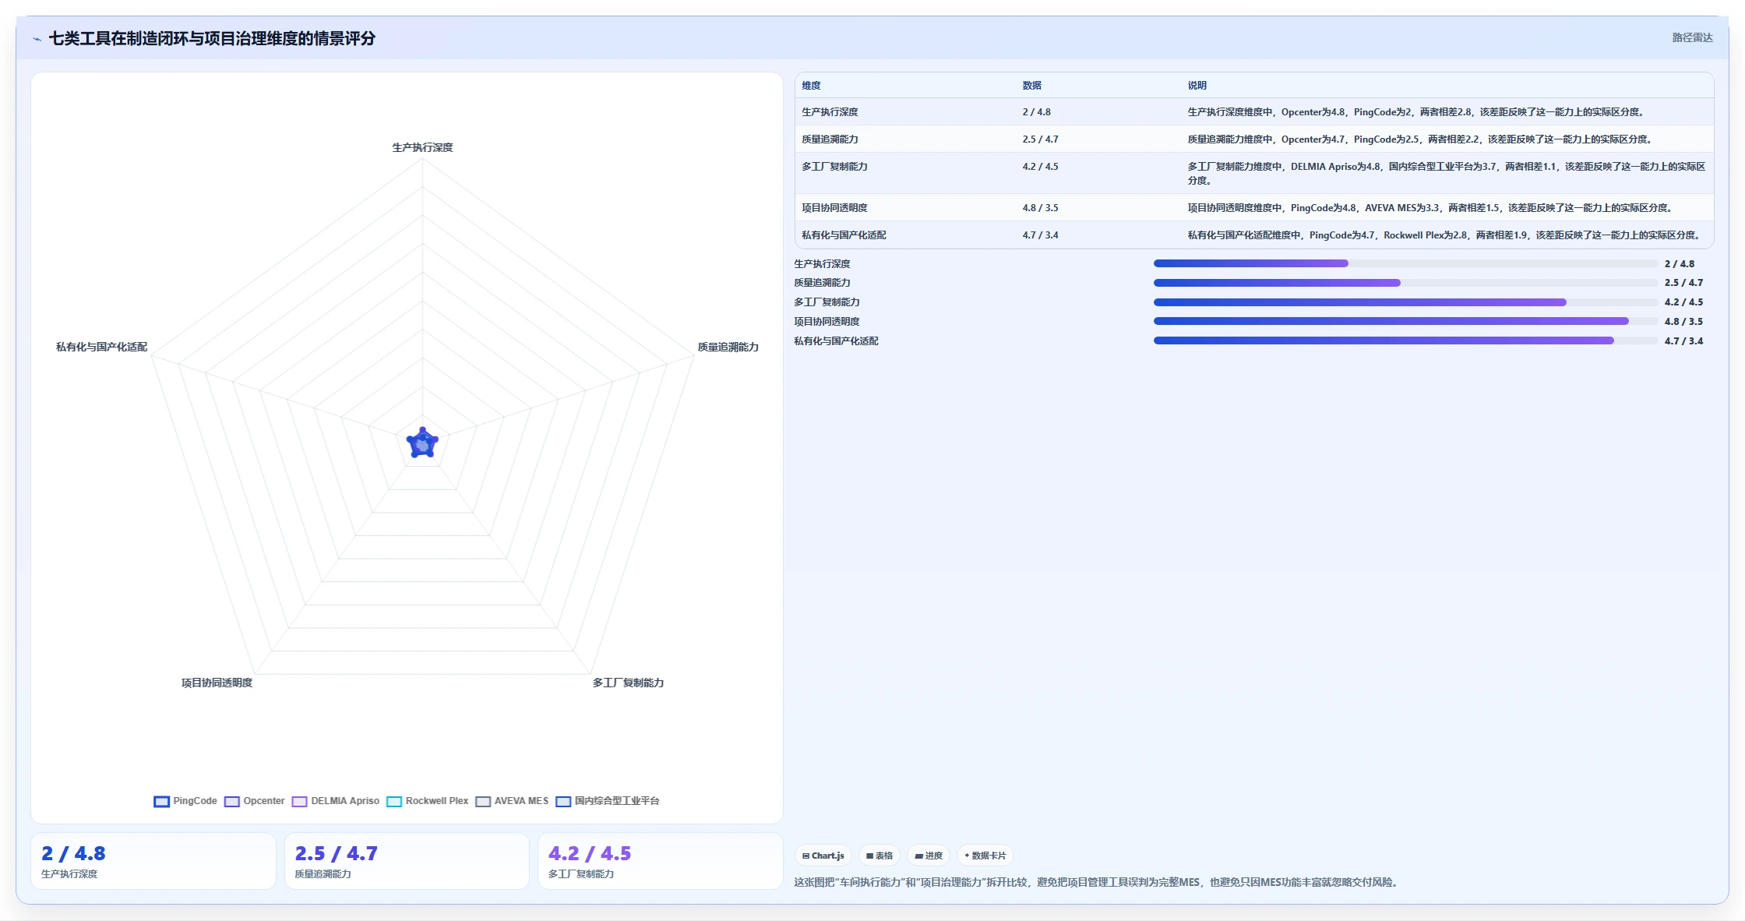Viewport: 1745px width, 921px height.
Task: Click the radar data polygon at center
Action: [x=422, y=443]
